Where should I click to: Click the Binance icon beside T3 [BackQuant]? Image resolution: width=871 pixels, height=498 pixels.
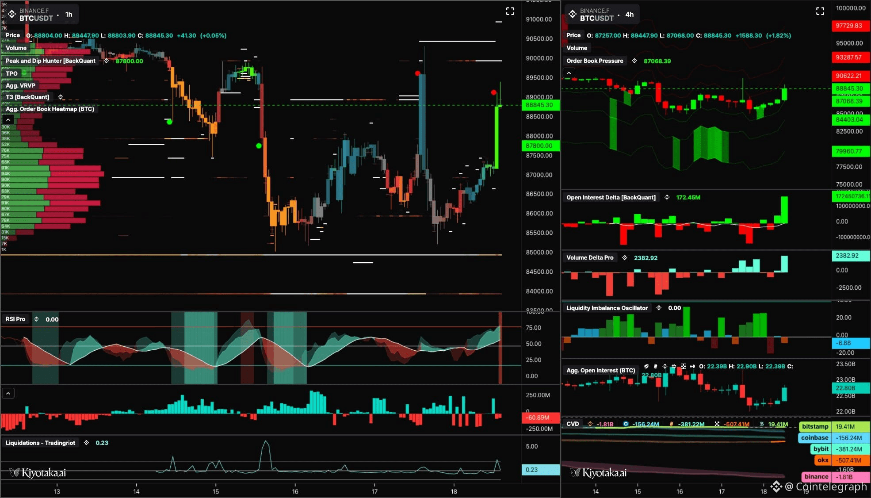coord(61,97)
